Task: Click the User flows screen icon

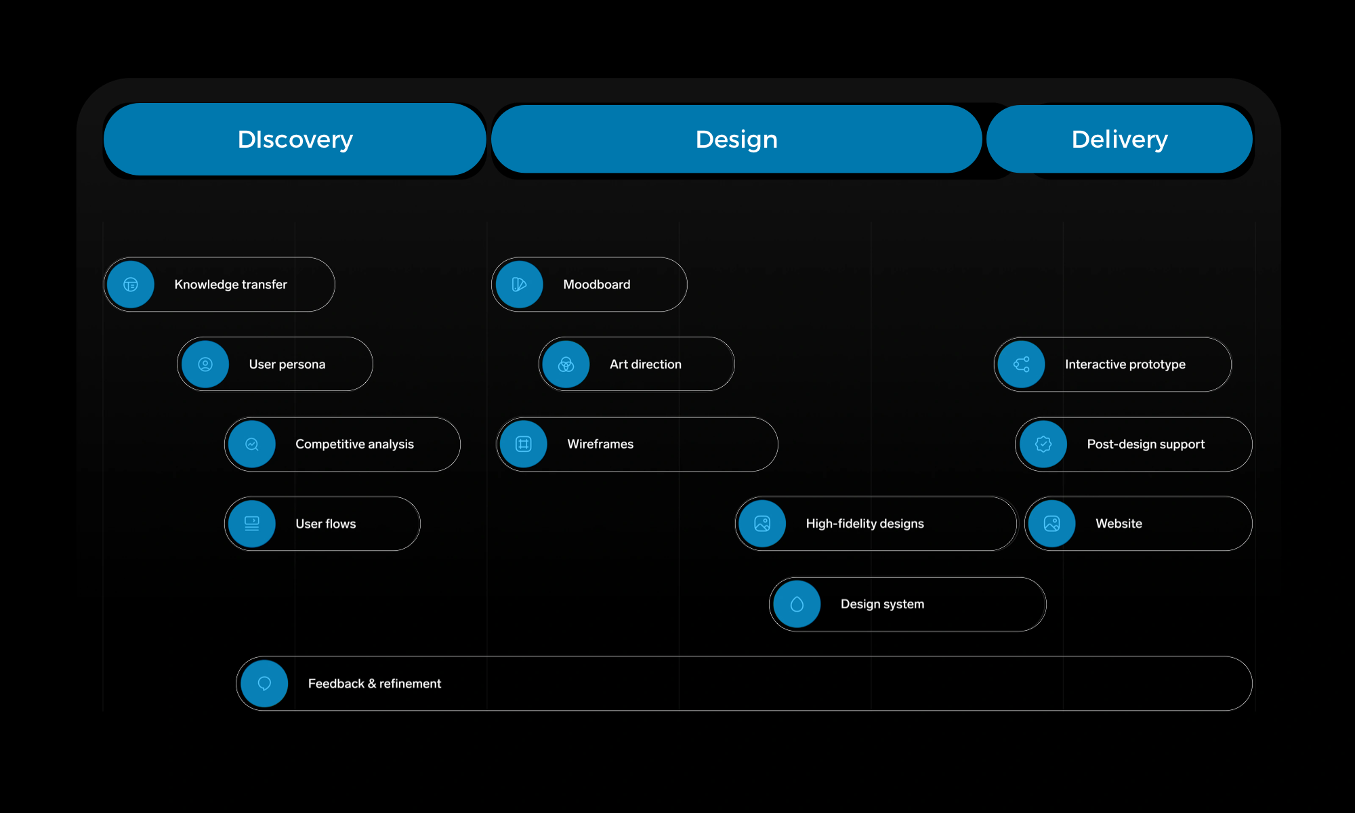Action: (252, 524)
